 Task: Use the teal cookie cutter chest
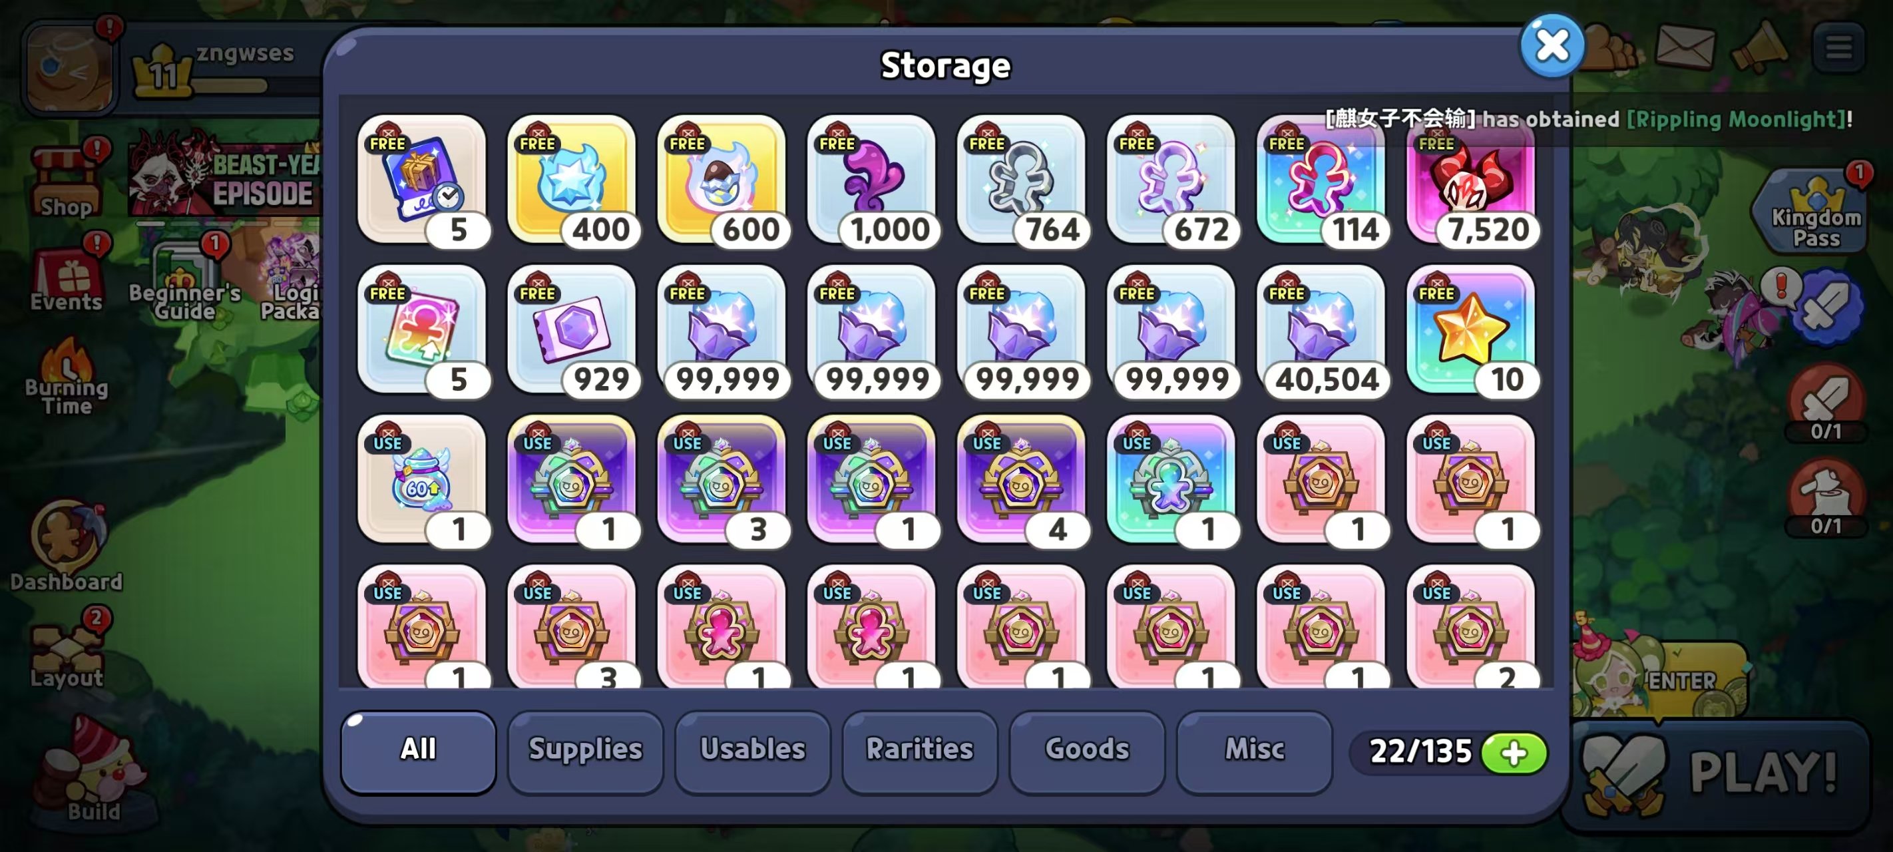1171,479
